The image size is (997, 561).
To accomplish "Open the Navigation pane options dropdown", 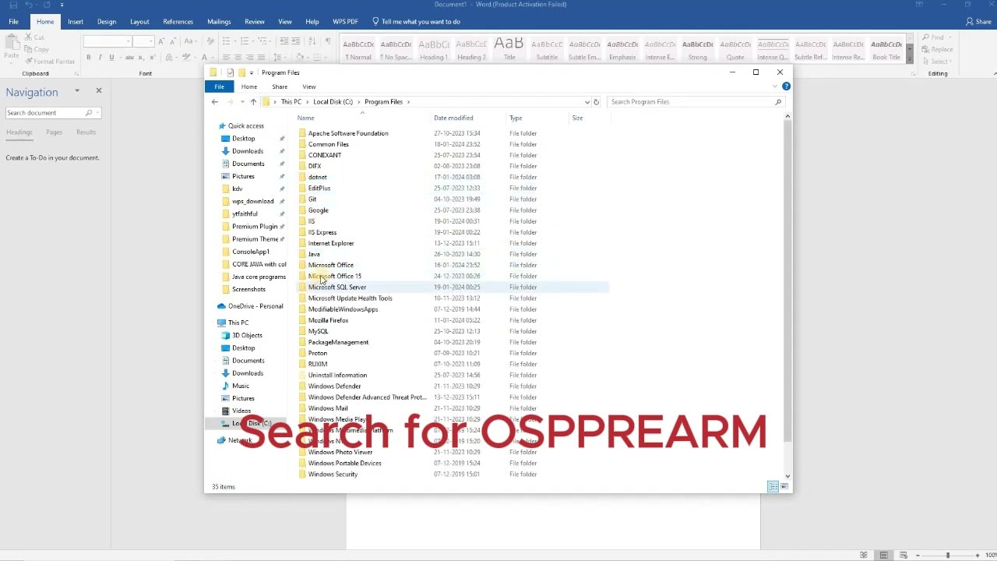I will tap(77, 91).
